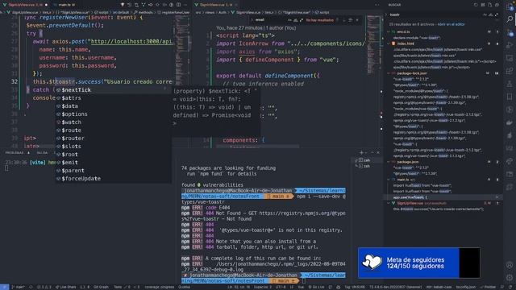The height and width of the screenshot is (290, 516).
Task: Select first zsh terminal in terminal list
Action: click(x=367, y=160)
